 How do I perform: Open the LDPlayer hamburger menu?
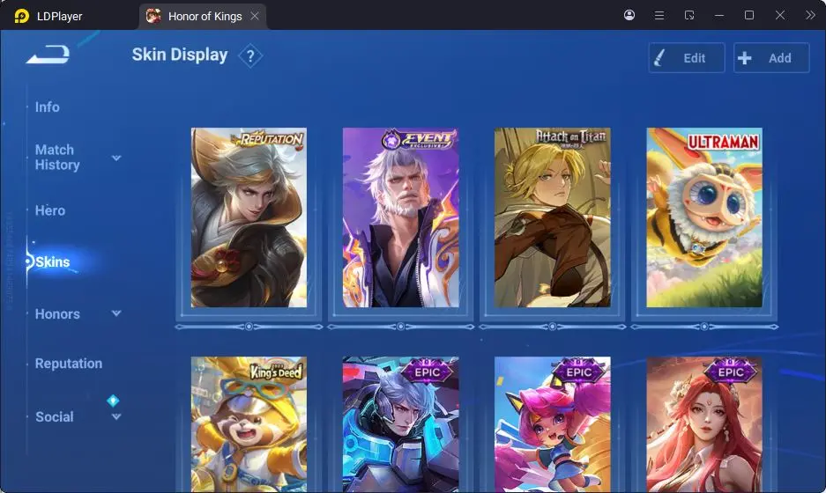(659, 15)
